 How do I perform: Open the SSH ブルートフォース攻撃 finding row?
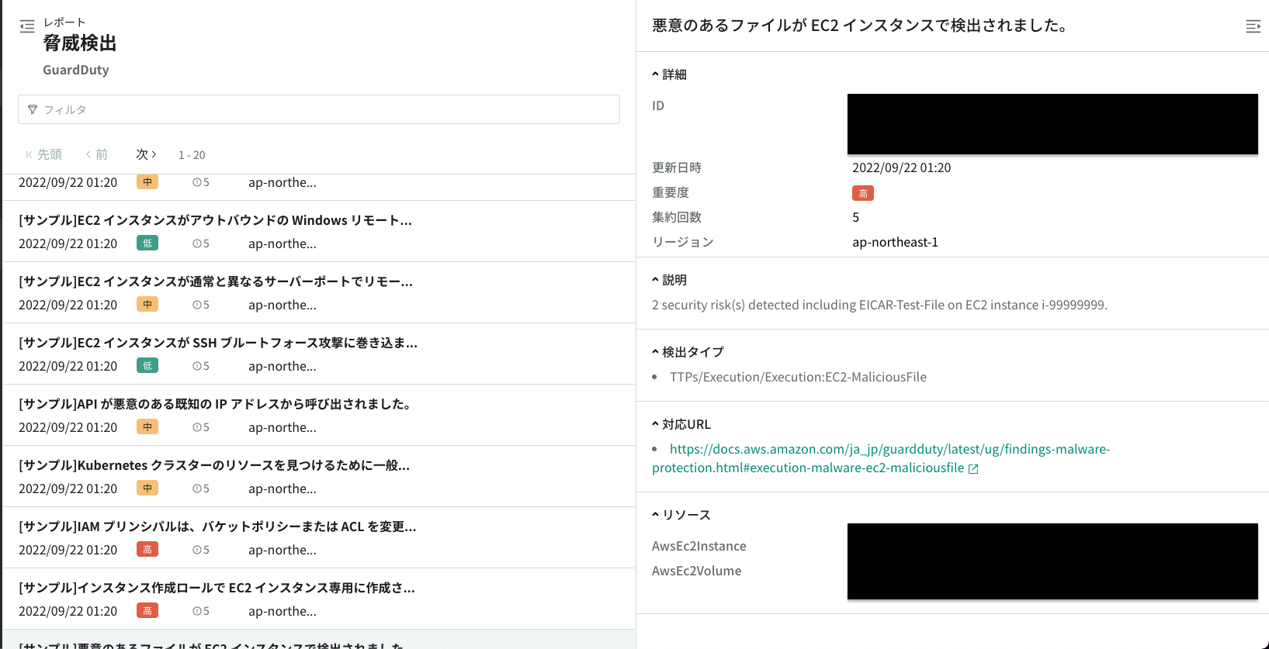tap(319, 354)
